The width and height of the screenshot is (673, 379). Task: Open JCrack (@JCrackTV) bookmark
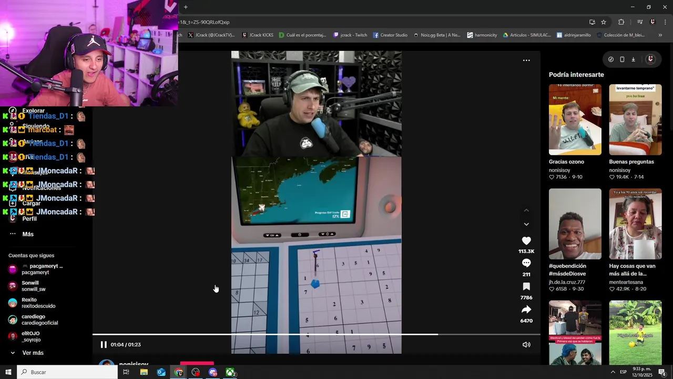tap(211, 35)
